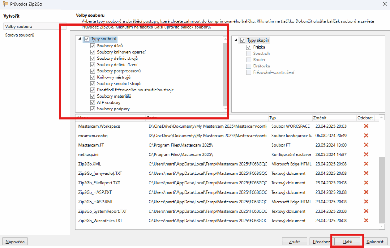Remove Zip2Go.XML with its red X
The image size is (390, 248).
pyautogui.click(x=366, y=164)
